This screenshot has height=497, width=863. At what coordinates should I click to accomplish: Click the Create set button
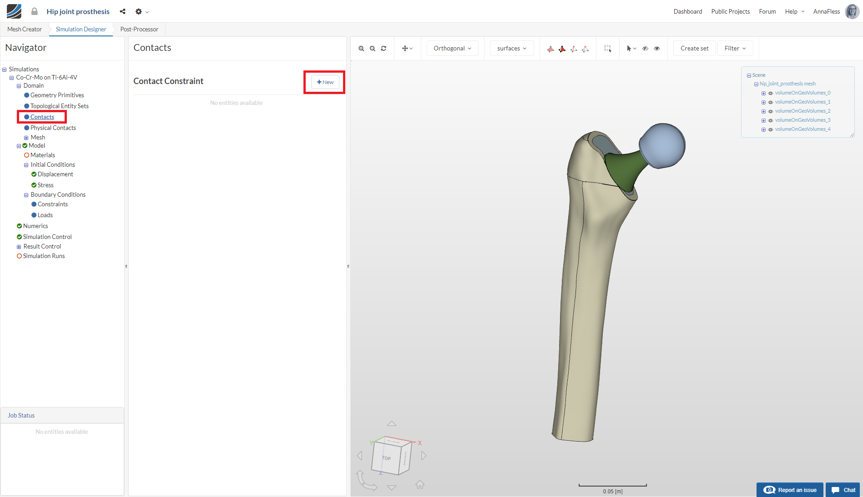coord(694,48)
